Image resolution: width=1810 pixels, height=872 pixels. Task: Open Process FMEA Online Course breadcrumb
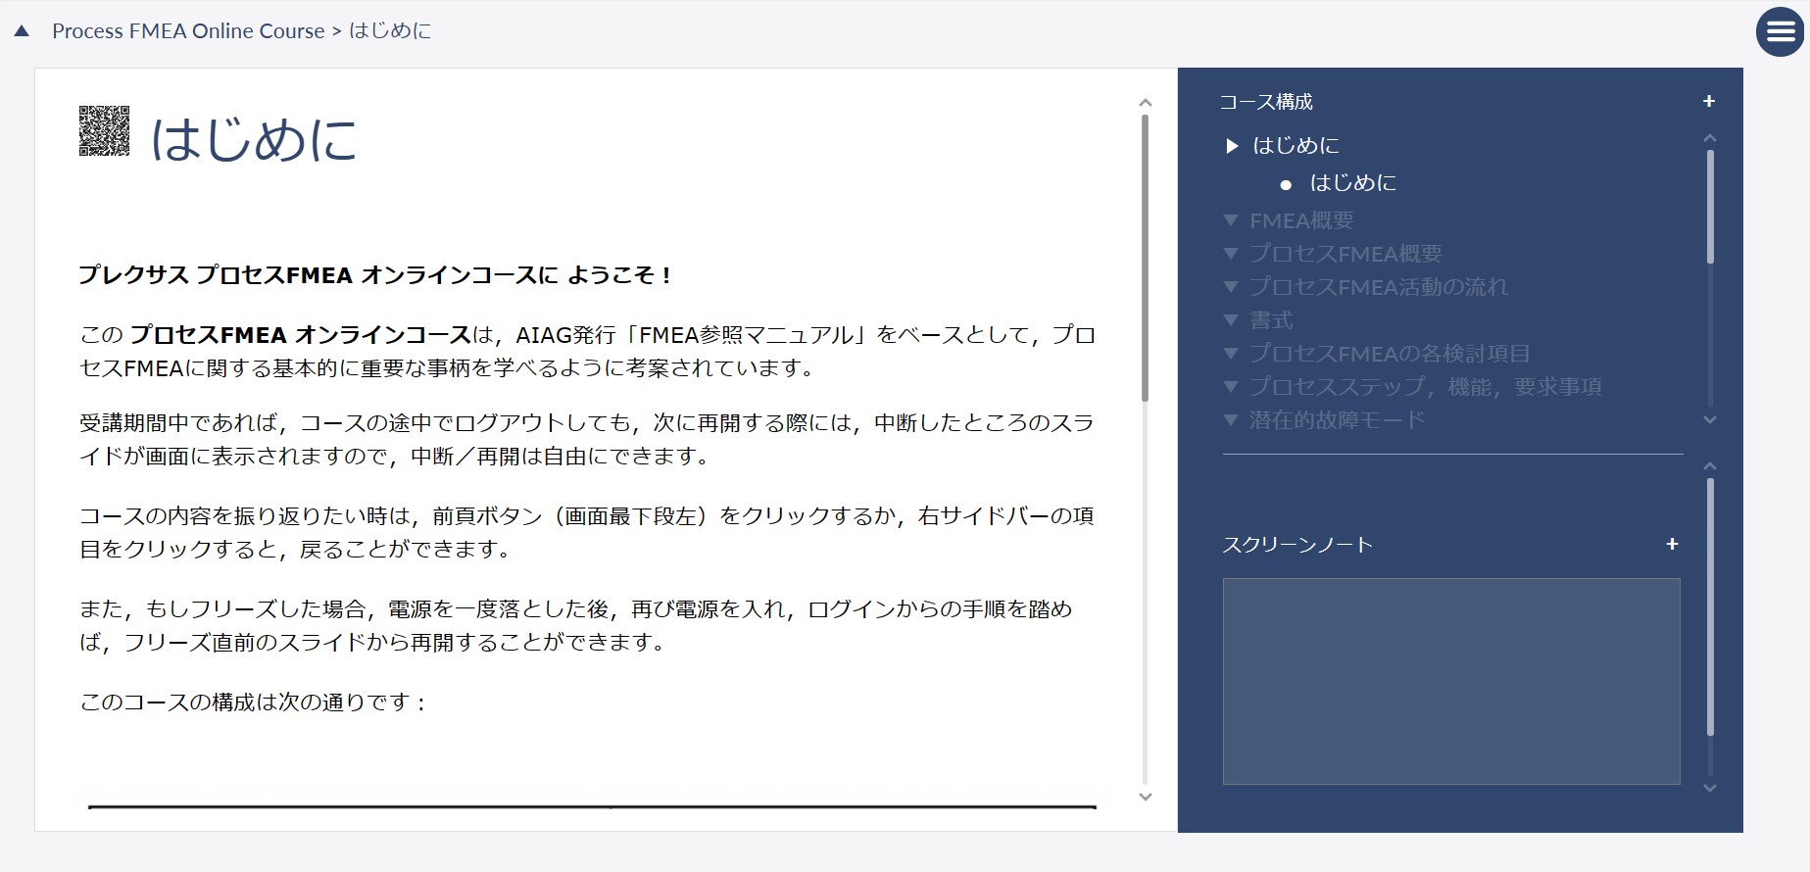click(x=188, y=31)
